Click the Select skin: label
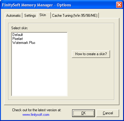Image resolution: width=124 pixels, height=121 pixels. [19, 28]
